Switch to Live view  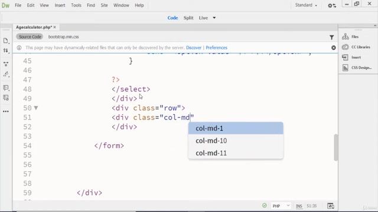click(x=203, y=18)
